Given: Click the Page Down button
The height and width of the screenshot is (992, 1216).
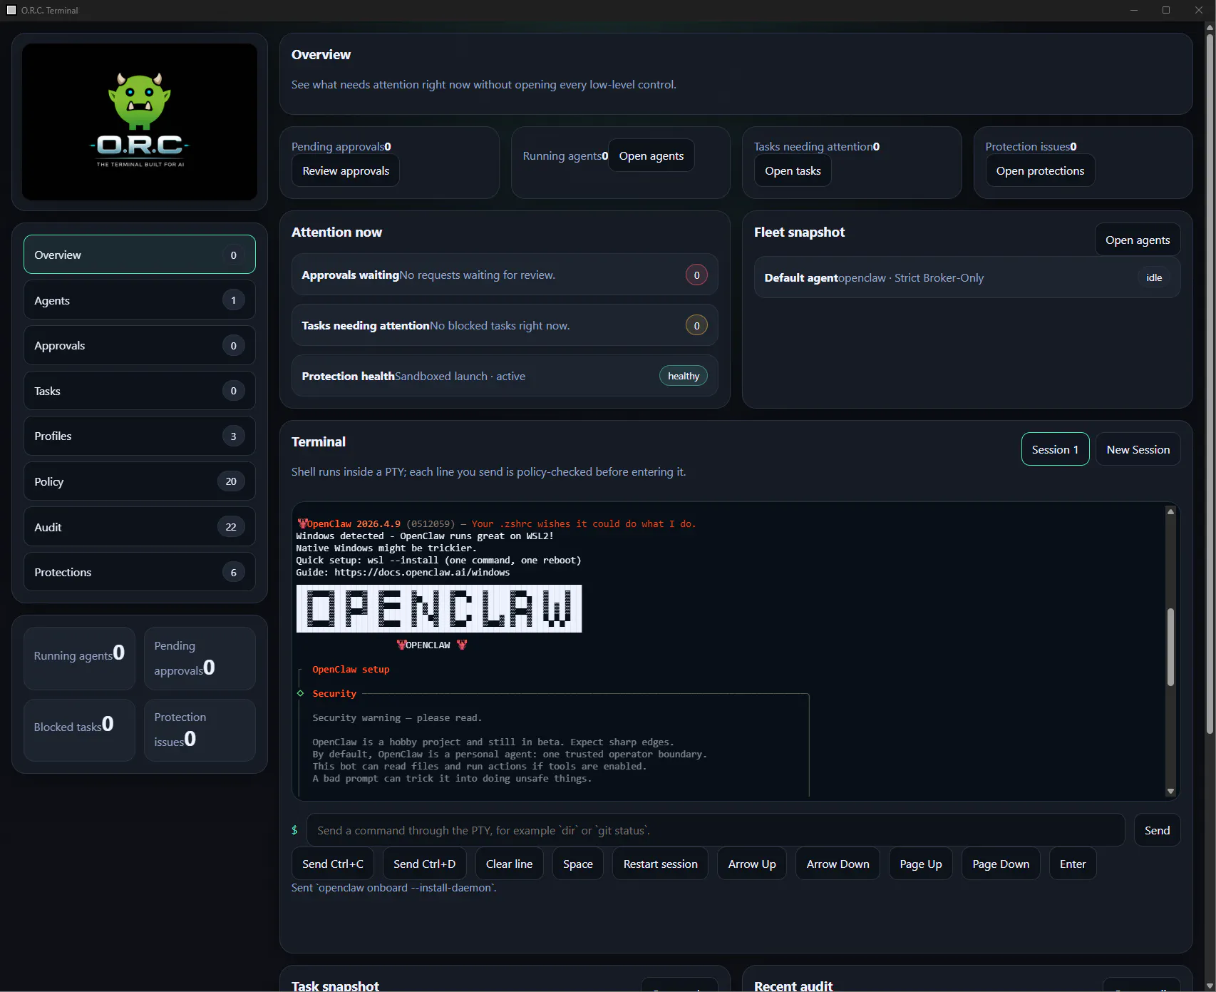Looking at the screenshot, I should pyautogui.click(x=1001, y=864).
